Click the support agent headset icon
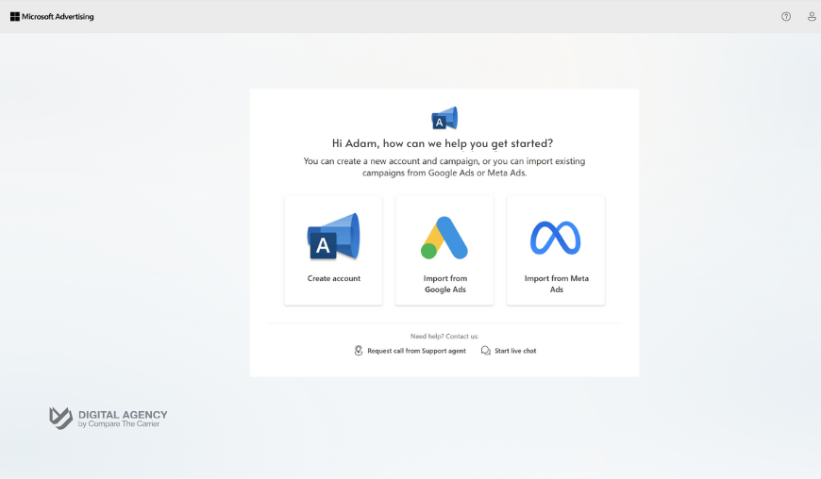The height and width of the screenshot is (479, 821). click(x=359, y=351)
